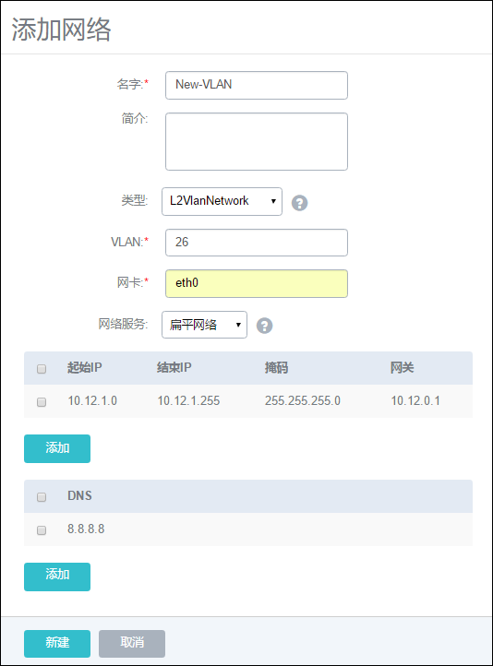Viewport: 493px width, 666px height.
Task: Click the 新建 create button
Action: 57,644
